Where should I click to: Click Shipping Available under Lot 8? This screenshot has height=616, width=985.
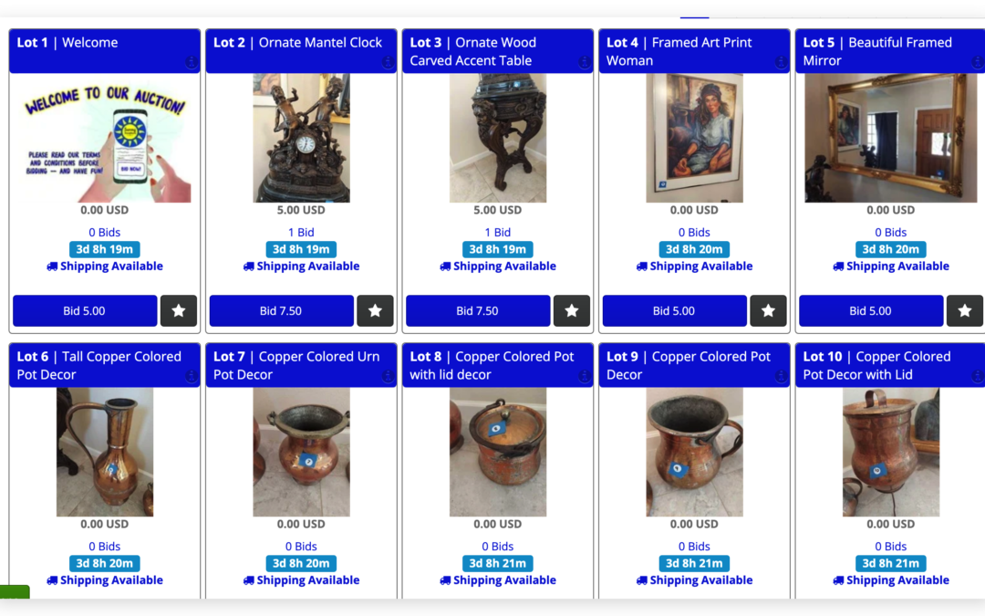pyautogui.click(x=498, y=580)
